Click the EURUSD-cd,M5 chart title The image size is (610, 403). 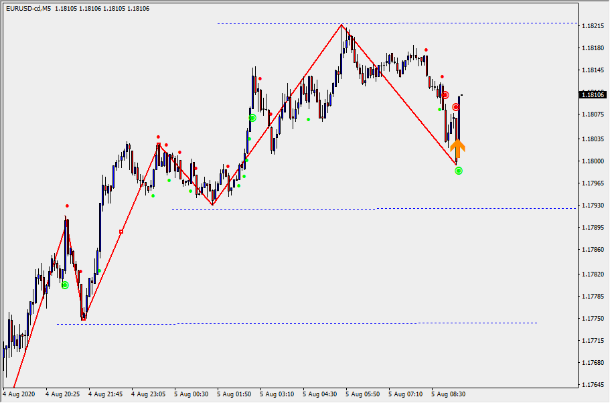pos(27,9)
